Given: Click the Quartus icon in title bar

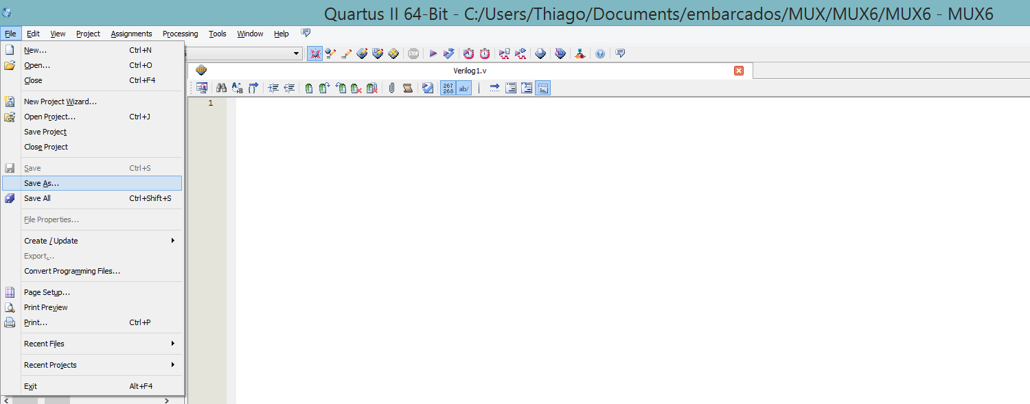Looking at the screenshot, I should pos(7,12).
